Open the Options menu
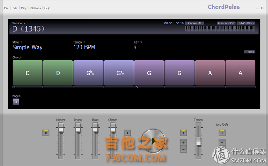Viewport: 268px width, 166px height. (x=35, y=8)
